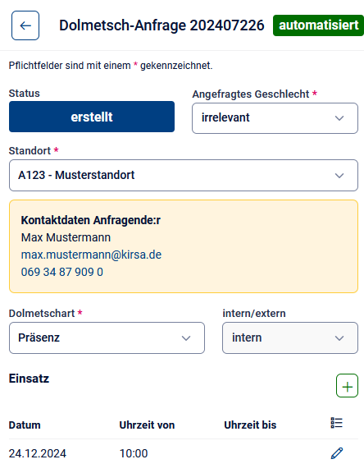Click the Uhrzeit bis column header
This screenshot has height=473, width=364.
click(250, 425)
